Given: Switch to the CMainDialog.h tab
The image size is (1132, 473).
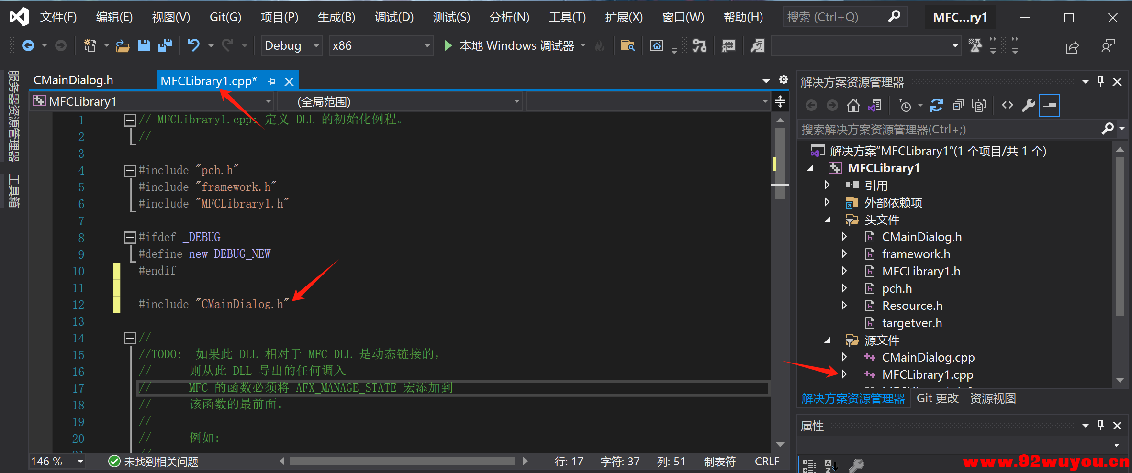Looking at the screenshot, I should pyautogui.click(x=73, y=80).
